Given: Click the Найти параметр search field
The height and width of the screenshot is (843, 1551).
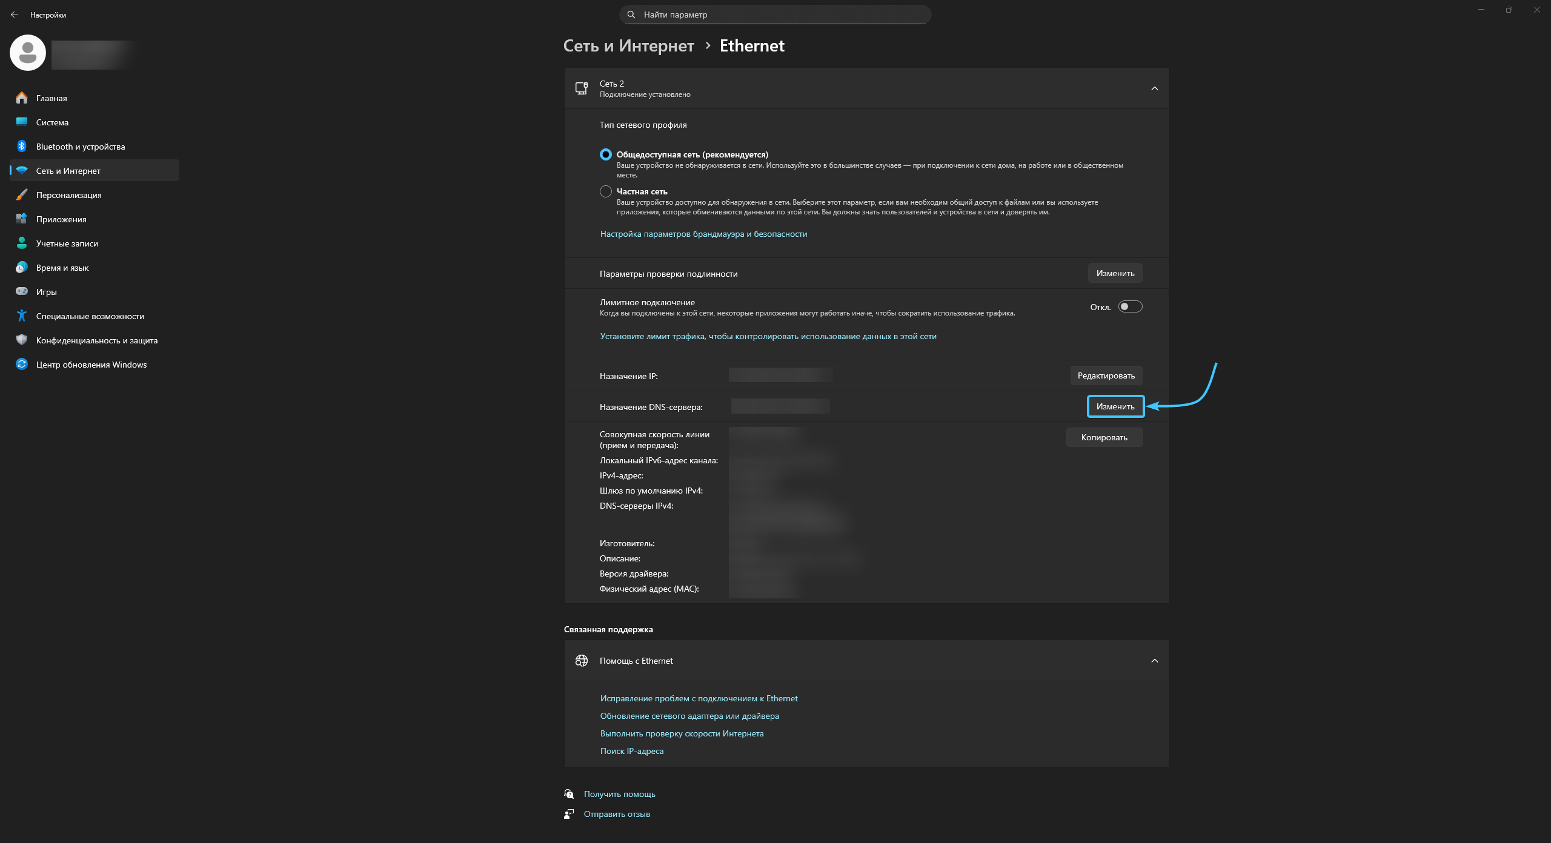Looking at the screenshot, I should click(775, 15).
